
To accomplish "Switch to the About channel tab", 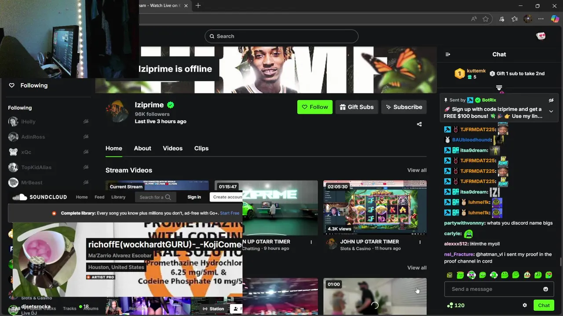I will pyautogui.click(x=143, y=148).
